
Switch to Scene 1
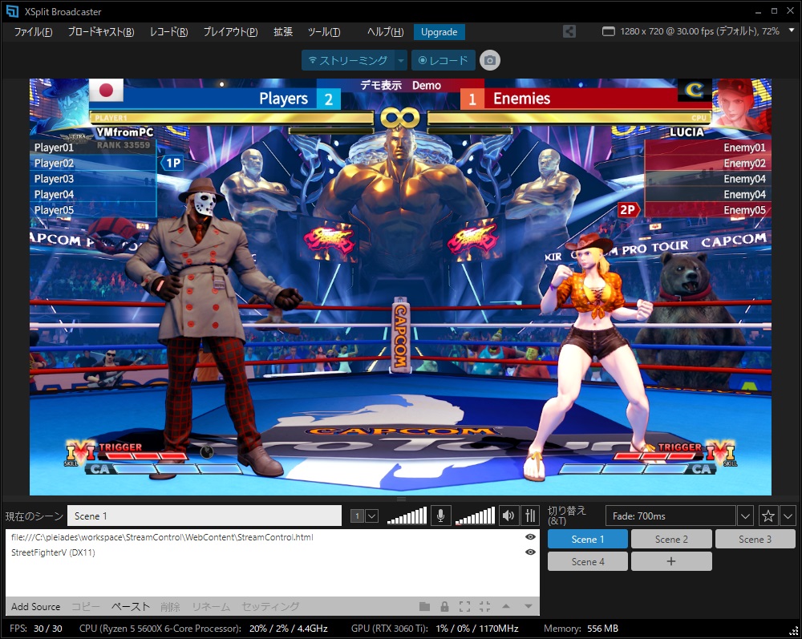(x=588, y=539)
